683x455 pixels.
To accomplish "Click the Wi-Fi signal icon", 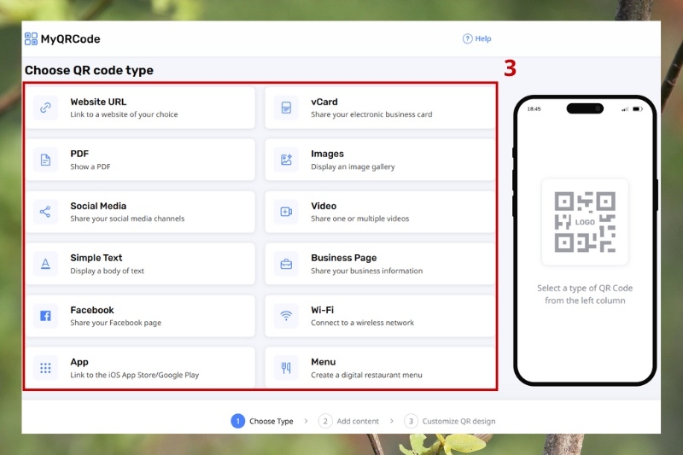I will pos(286,316).
